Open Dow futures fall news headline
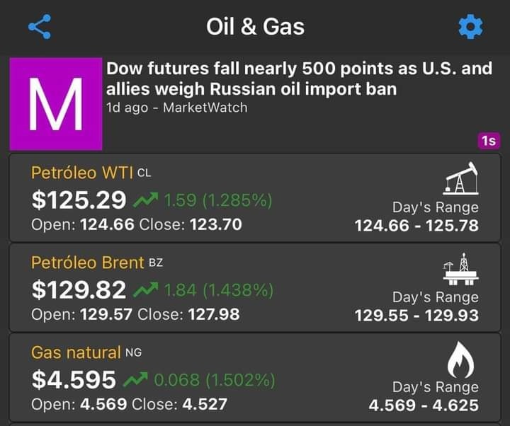This screenshot has width=510, height=426. click(299, 79)
